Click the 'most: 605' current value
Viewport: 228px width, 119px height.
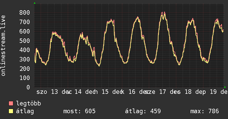pos(79,111)
